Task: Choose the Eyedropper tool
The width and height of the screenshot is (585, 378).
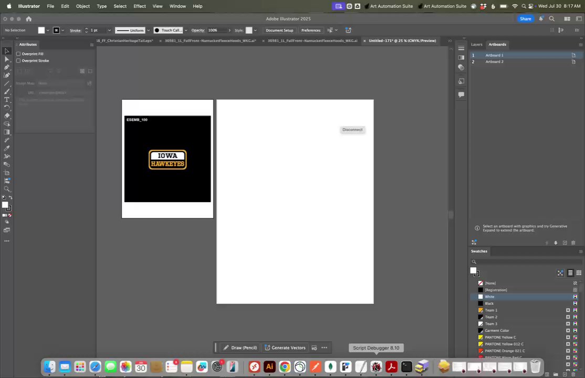Action: point(7,149)
